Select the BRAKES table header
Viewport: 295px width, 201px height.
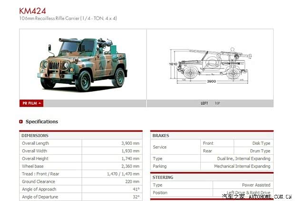161,135
